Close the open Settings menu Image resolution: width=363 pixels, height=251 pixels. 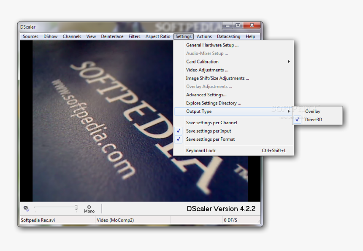(x=183, y=36)
